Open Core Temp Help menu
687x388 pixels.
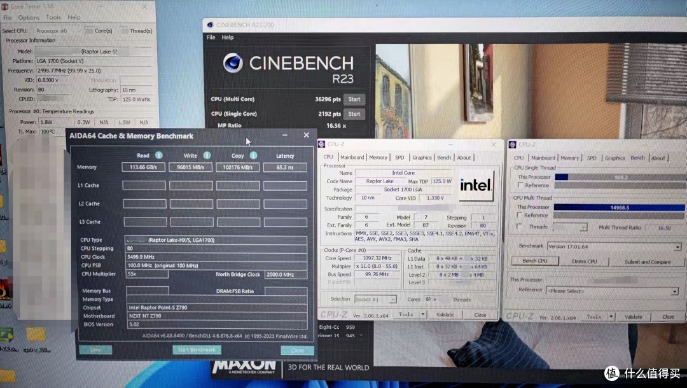(x=74, y=18)
